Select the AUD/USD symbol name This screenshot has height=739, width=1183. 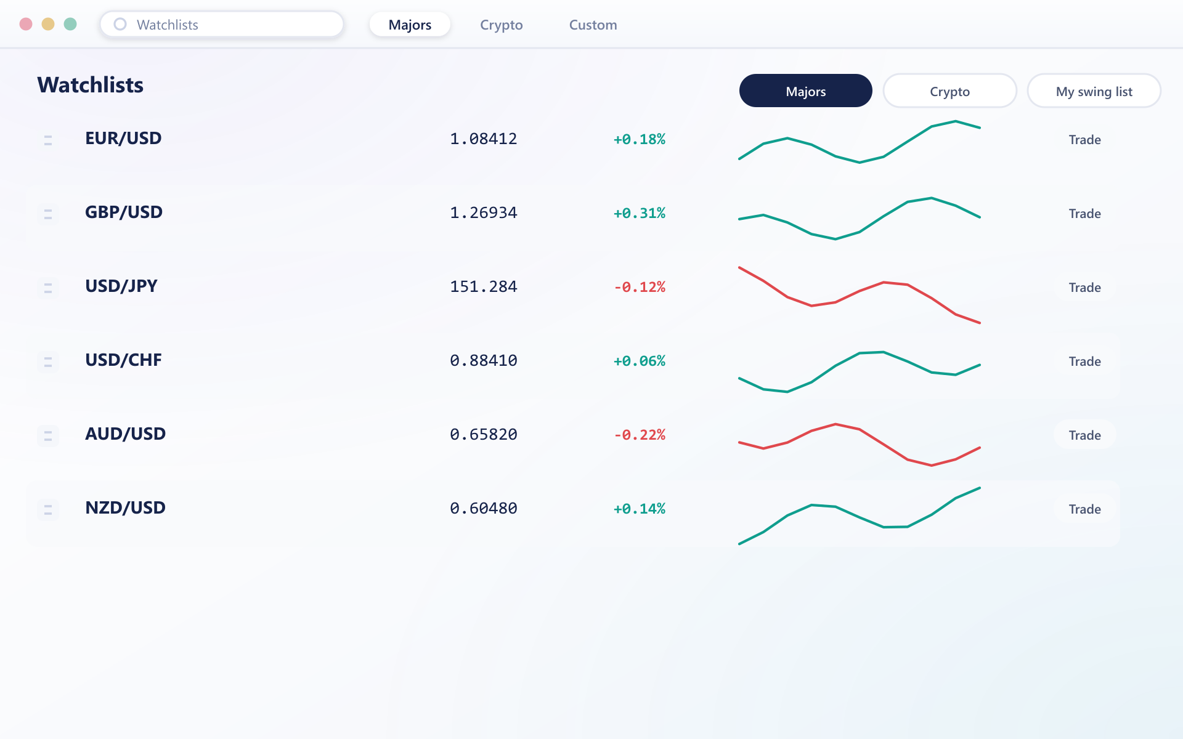tap(125, 434)
